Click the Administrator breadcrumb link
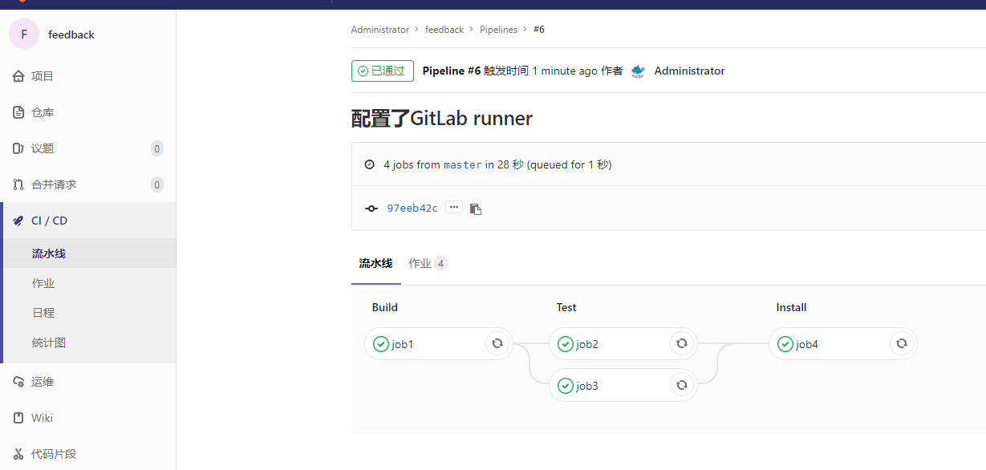 380,30
